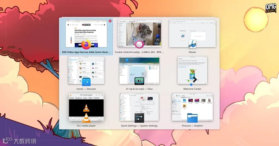The image size is (279, 146).
Task: Click the Firefox app icon in the switcher
Action: (86, 45)
